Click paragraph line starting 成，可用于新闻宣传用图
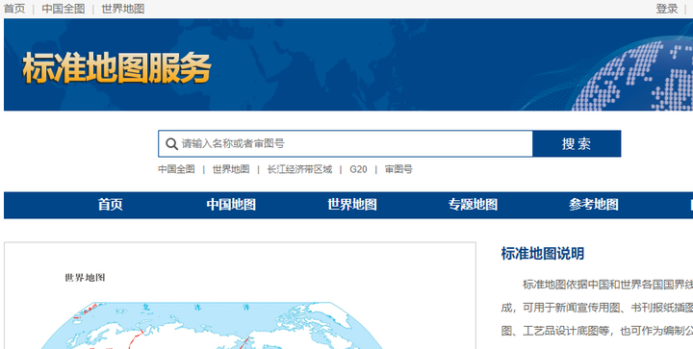The height and width of the screenshot is (349, 693). pyautogui.click(x=597, y=308)
